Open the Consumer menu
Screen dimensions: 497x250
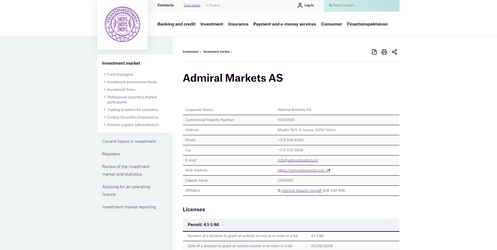[x=331, y=24]
